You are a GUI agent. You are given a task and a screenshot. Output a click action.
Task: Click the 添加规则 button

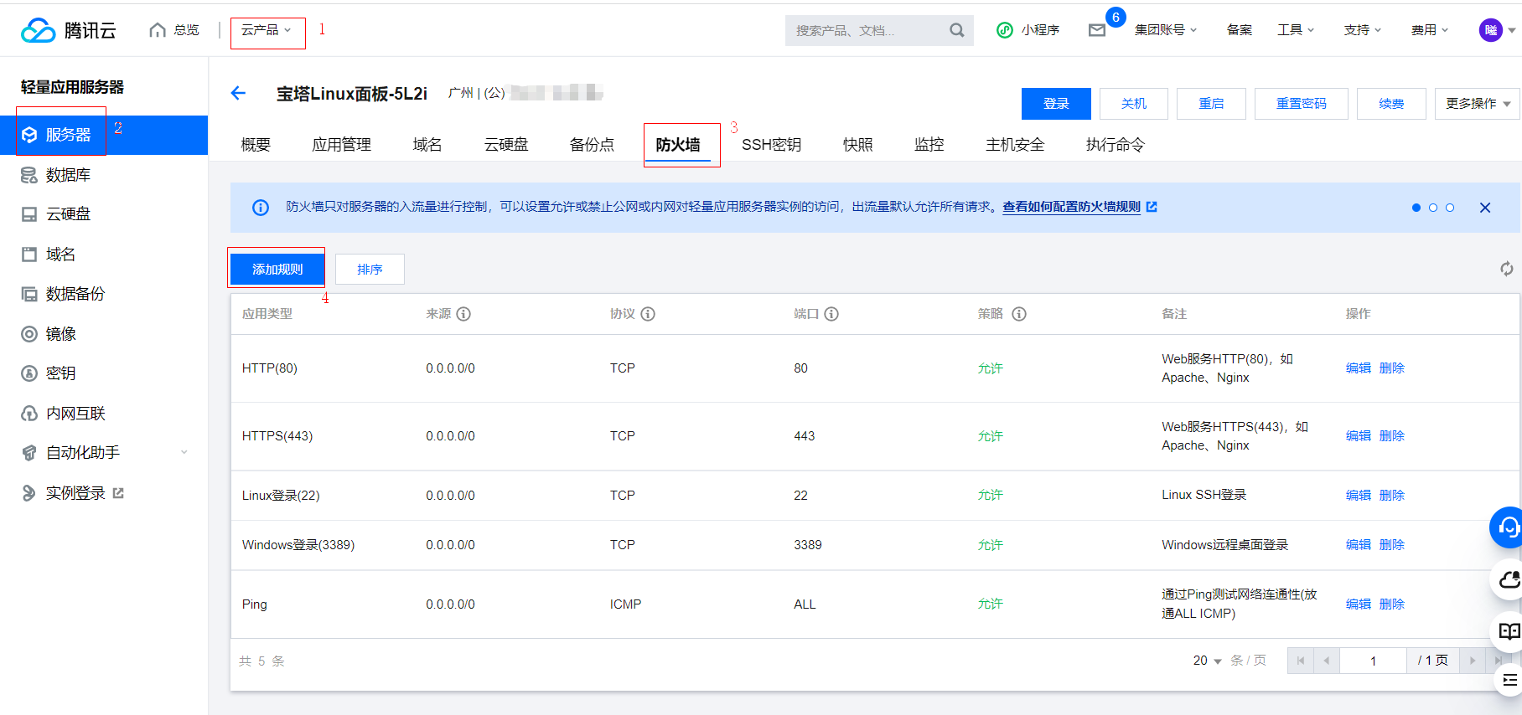[x=277, y=269]
